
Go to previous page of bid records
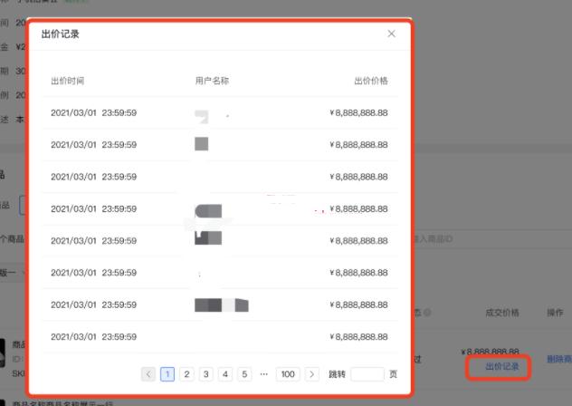(x=148, y=373)
